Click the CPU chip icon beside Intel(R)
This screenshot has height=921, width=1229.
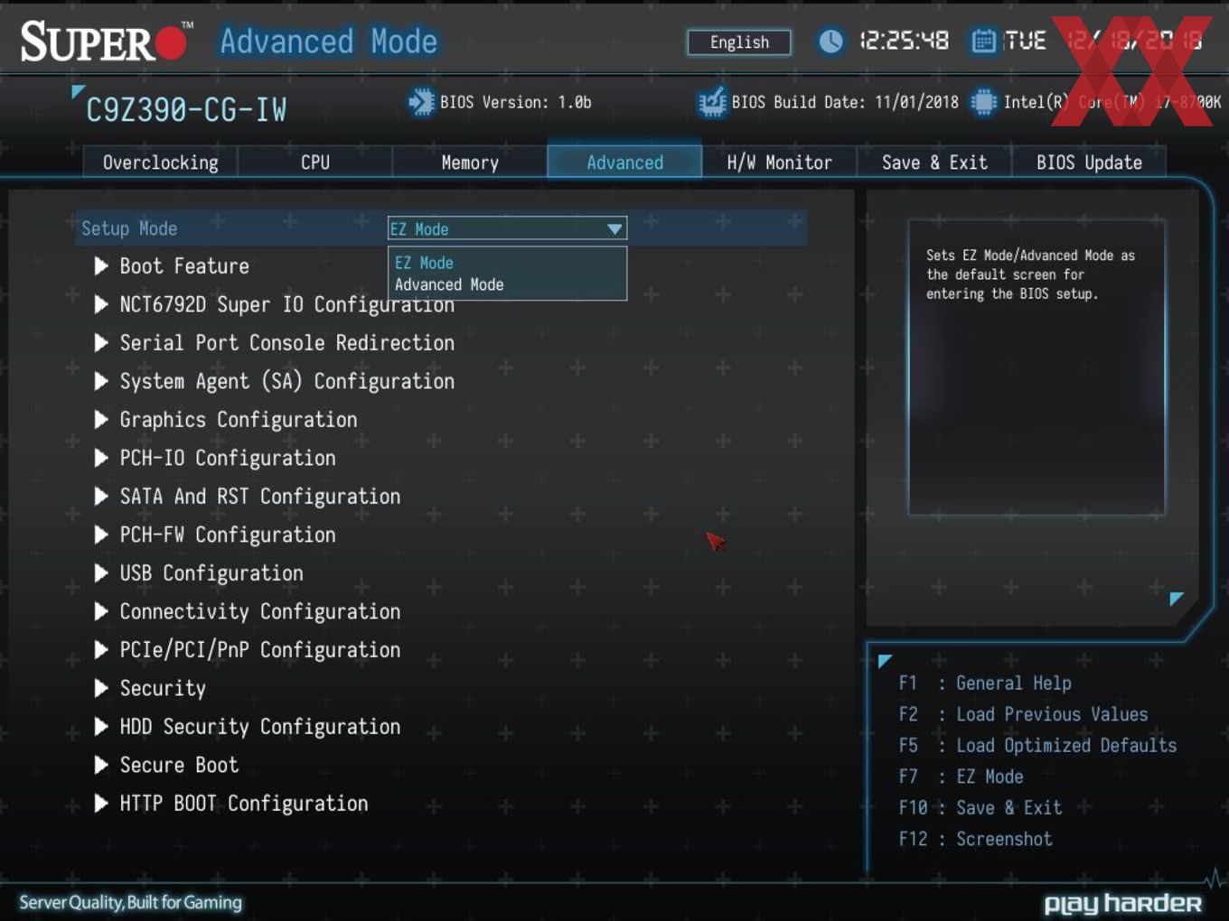click(x=983, y=102)
